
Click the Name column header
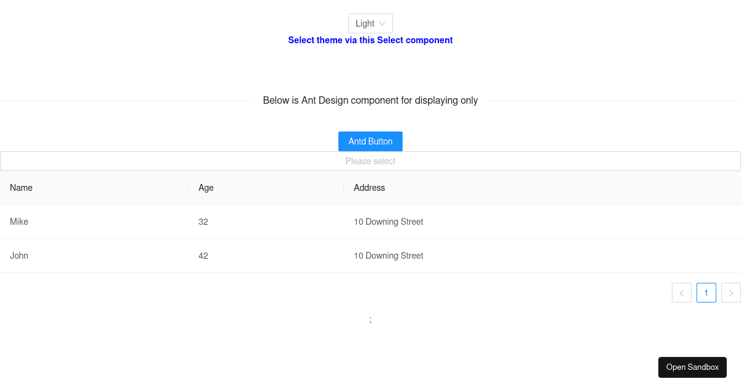coord(94,188)
